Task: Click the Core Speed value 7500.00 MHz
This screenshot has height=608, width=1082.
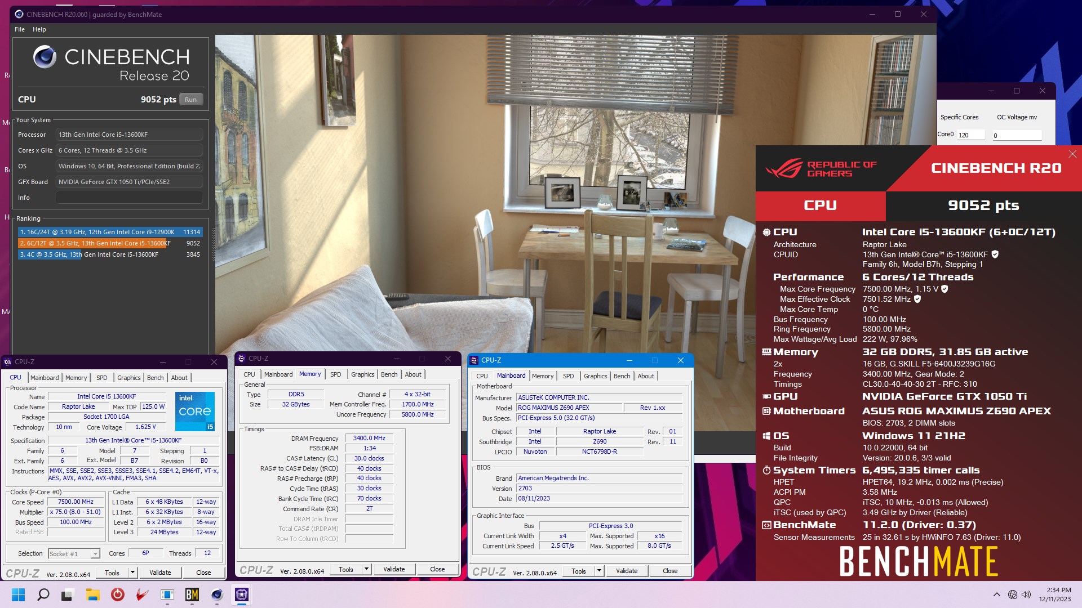Action: tap(76, 502)
